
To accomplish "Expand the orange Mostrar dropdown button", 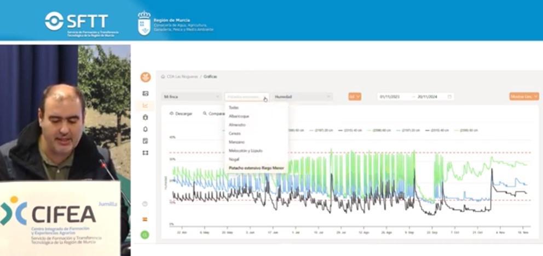I will pos(524,97).
